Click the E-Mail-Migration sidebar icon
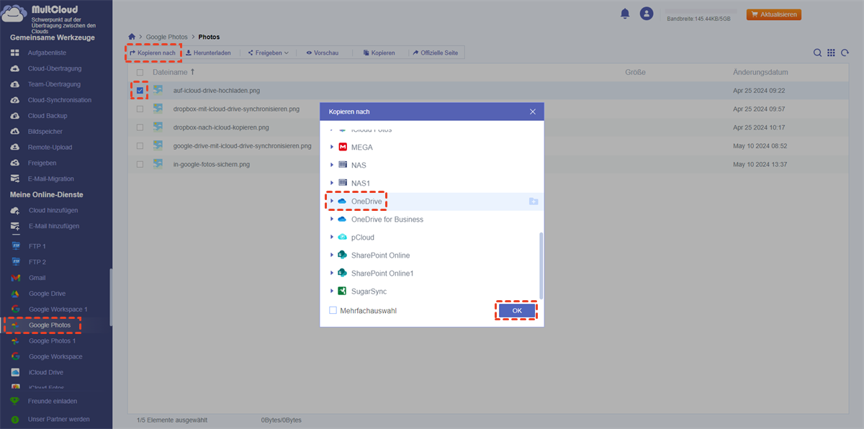 click(14, 179)
